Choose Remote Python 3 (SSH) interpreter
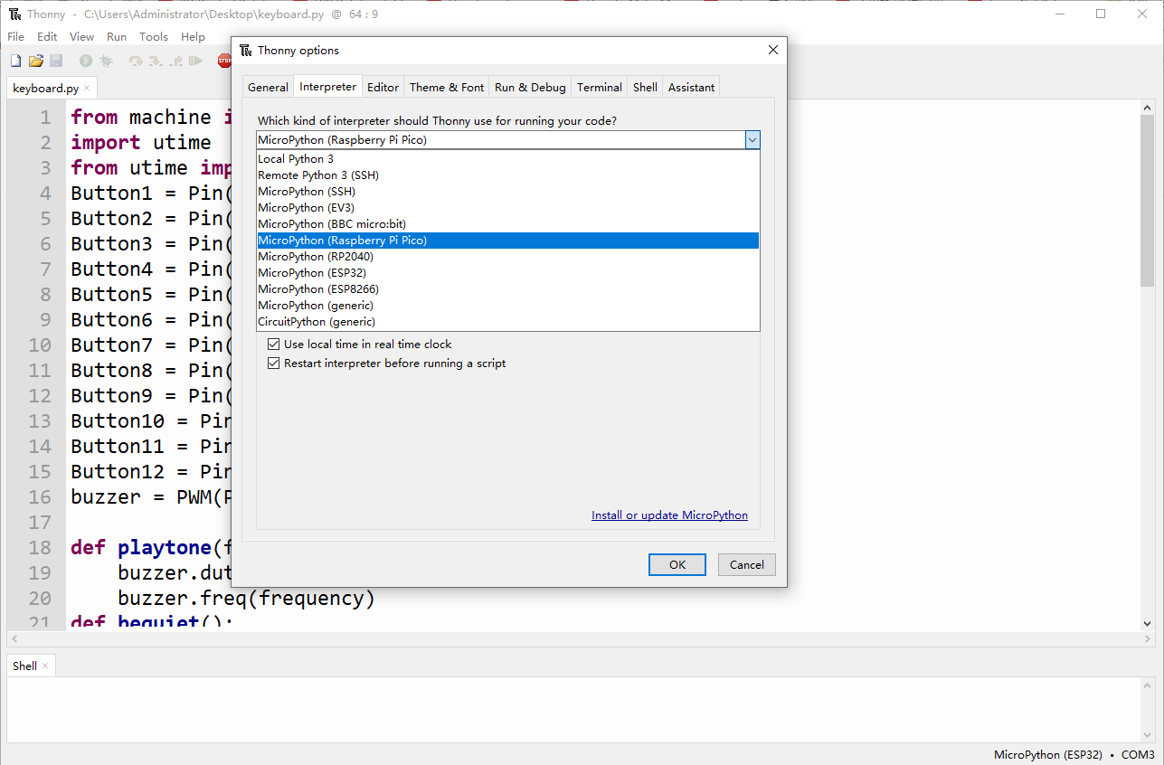Viewport: 1164px width, 765px height. coord(508,175)
